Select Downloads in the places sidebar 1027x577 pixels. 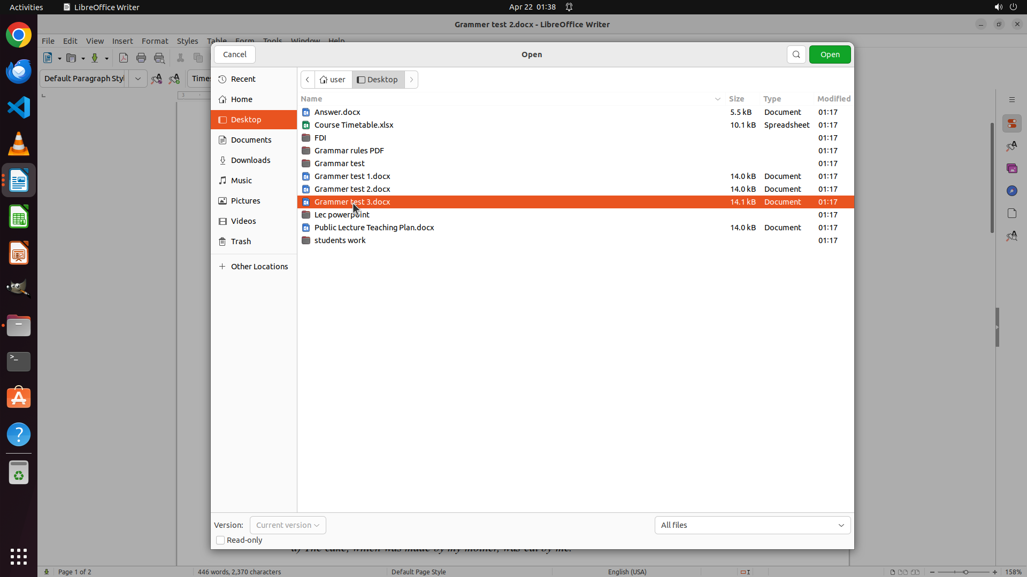pyautogui.click(x=250, y=160)
